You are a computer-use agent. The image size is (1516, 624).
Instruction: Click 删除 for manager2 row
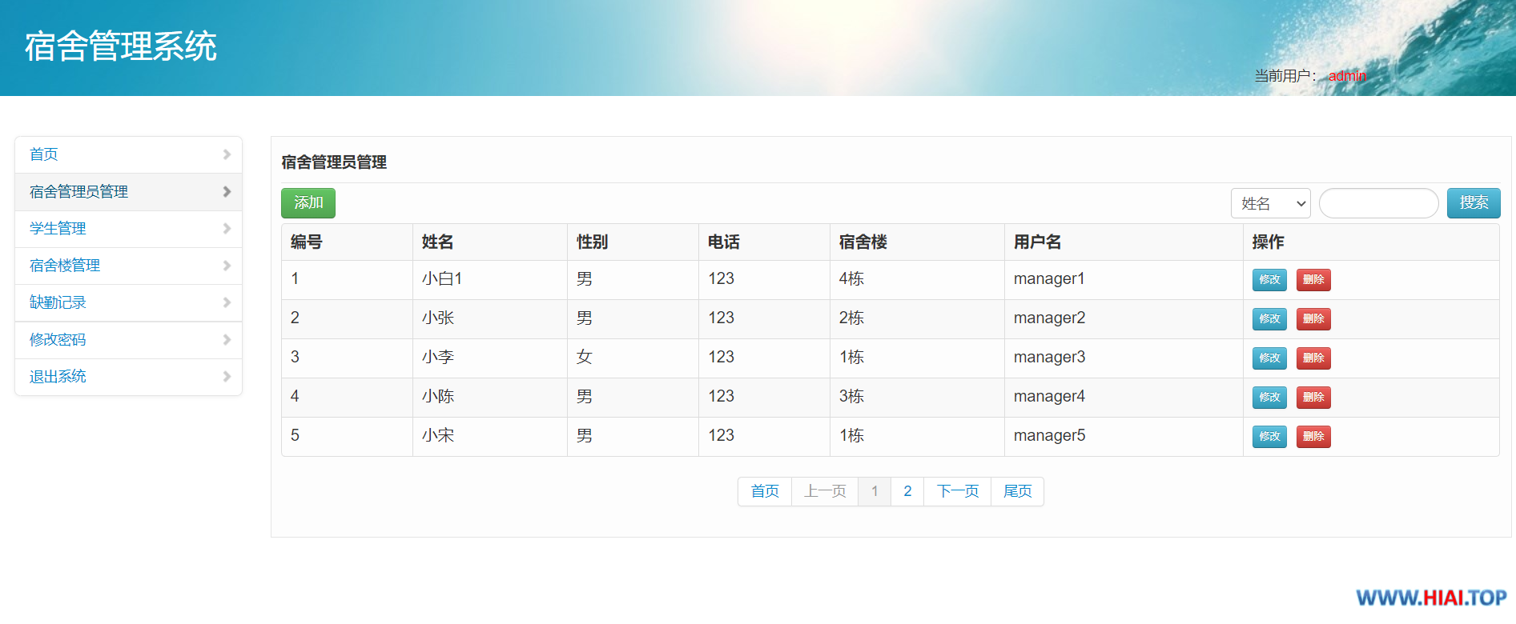tap(1313, 319)
